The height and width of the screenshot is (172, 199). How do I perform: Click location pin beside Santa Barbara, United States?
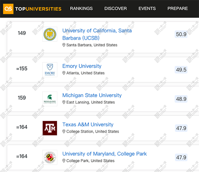[x=64, y=45]
